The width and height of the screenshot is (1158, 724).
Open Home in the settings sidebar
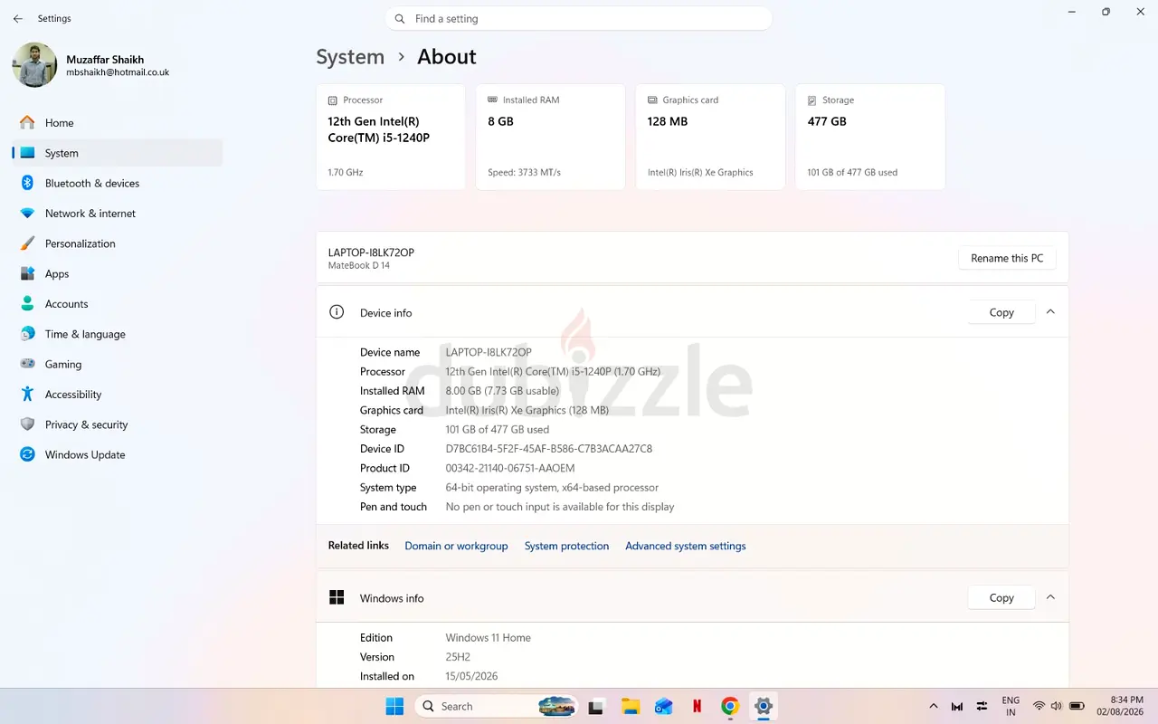point(117,123)
